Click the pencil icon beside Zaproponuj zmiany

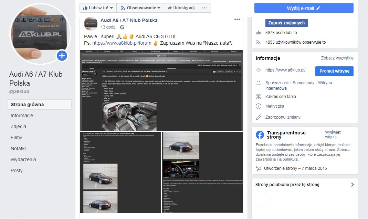[x=259, y=117]
